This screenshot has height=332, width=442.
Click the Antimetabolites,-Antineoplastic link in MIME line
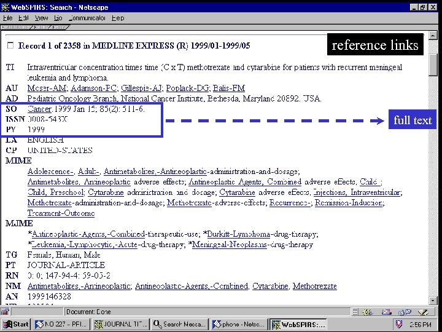pyautogui.click(x=155, y=172)
